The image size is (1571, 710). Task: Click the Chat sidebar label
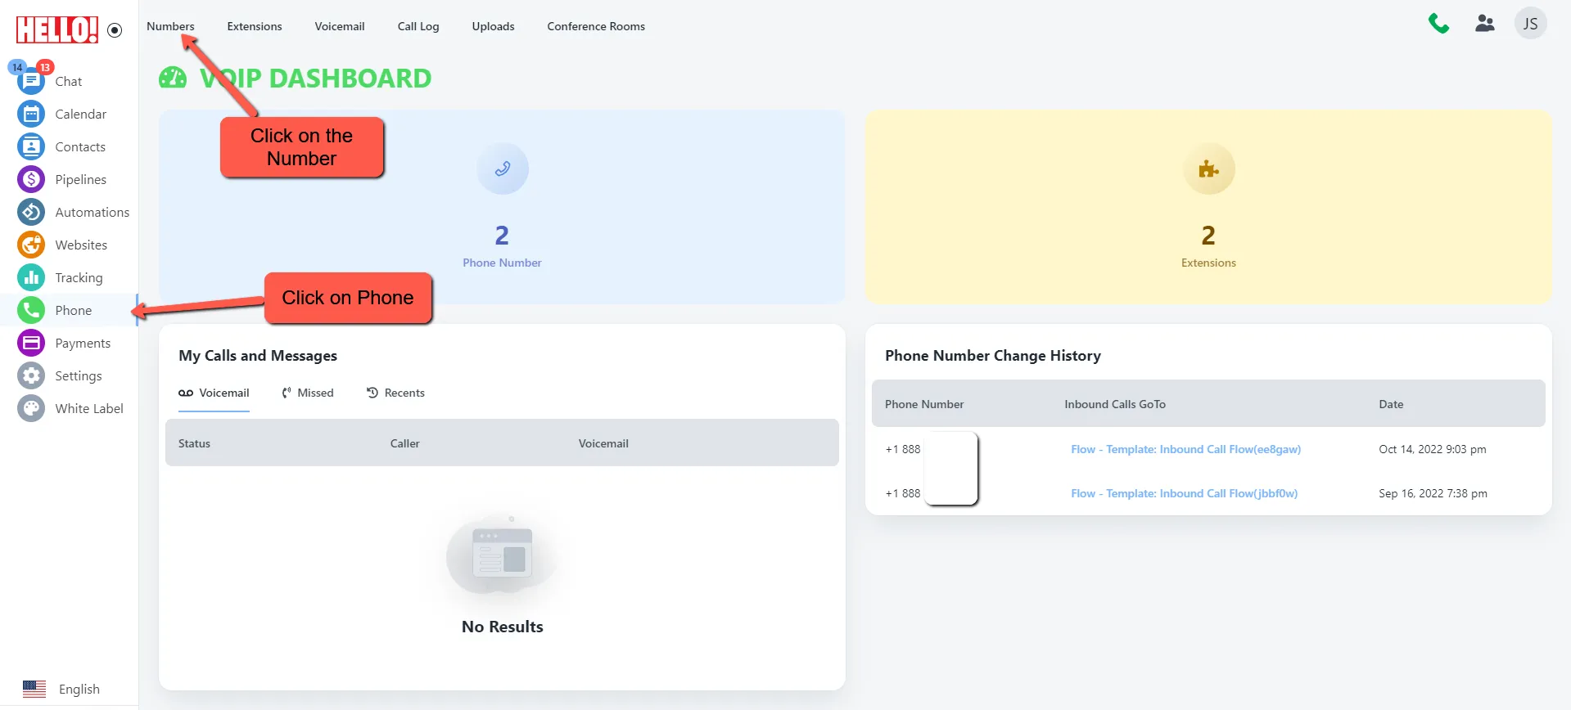pos(69,82)
